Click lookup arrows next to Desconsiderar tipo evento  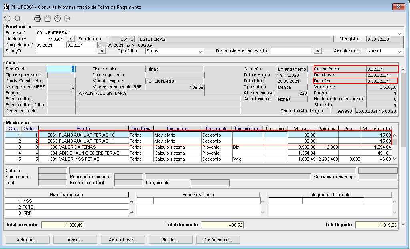[318, 51]
